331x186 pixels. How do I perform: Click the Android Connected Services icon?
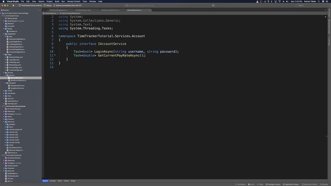[x=6, y=109]
